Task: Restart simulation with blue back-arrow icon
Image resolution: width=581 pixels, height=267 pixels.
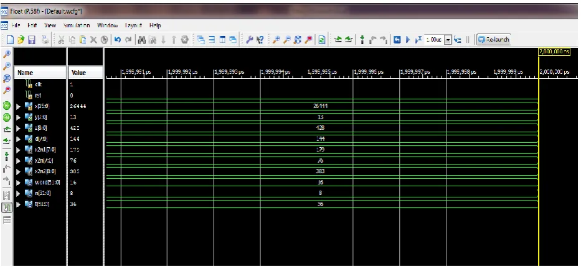Action: (x=397, y=40)
